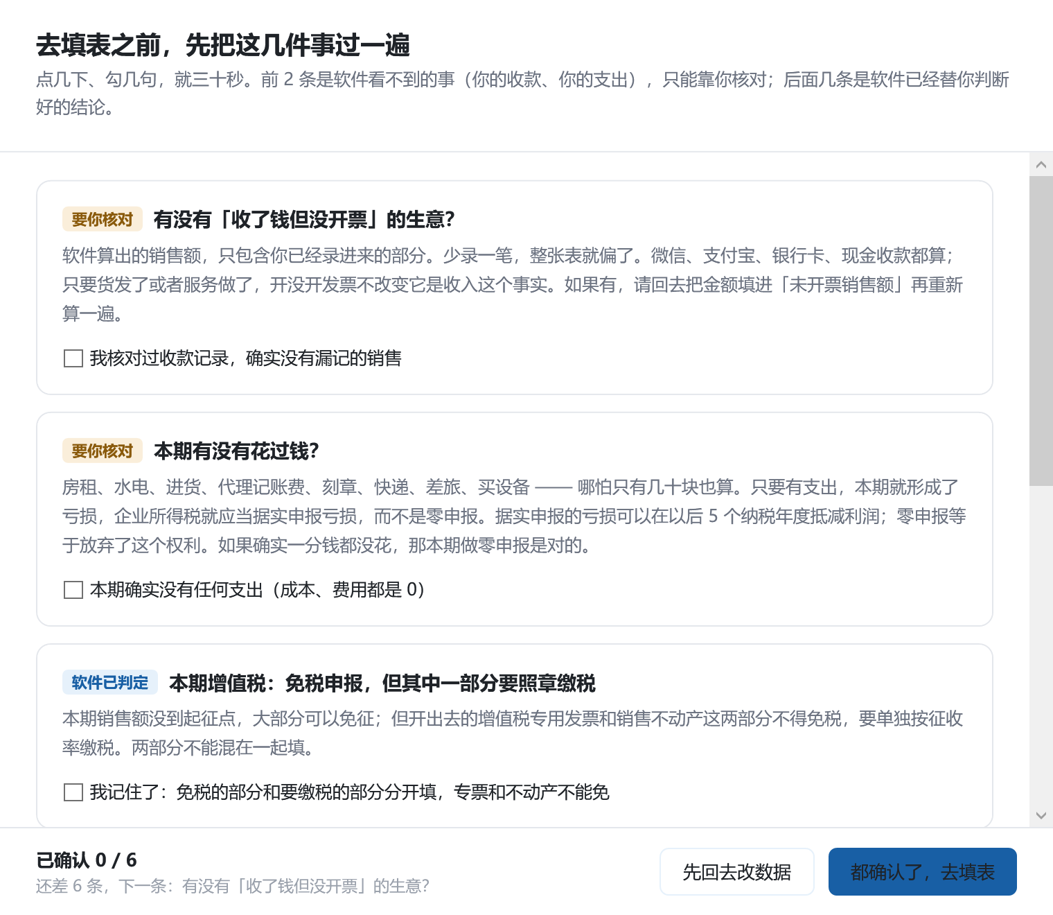Click the page title "去填表之前，先把这几件事过一遍"
Viewport: 1053px width, 915px height.
pyautogui.click(x=223, y=45)
